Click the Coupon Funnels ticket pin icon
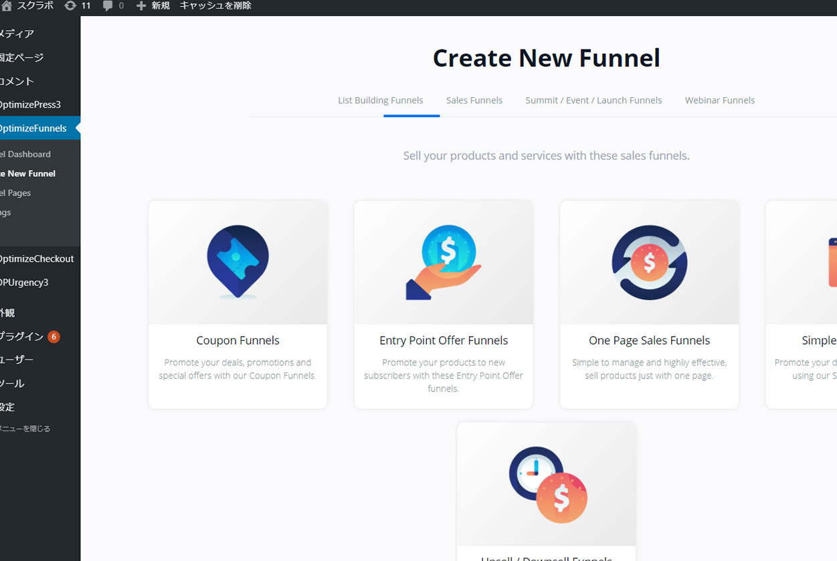The width and height of the screenshot is (837, 561). (238, 262)
